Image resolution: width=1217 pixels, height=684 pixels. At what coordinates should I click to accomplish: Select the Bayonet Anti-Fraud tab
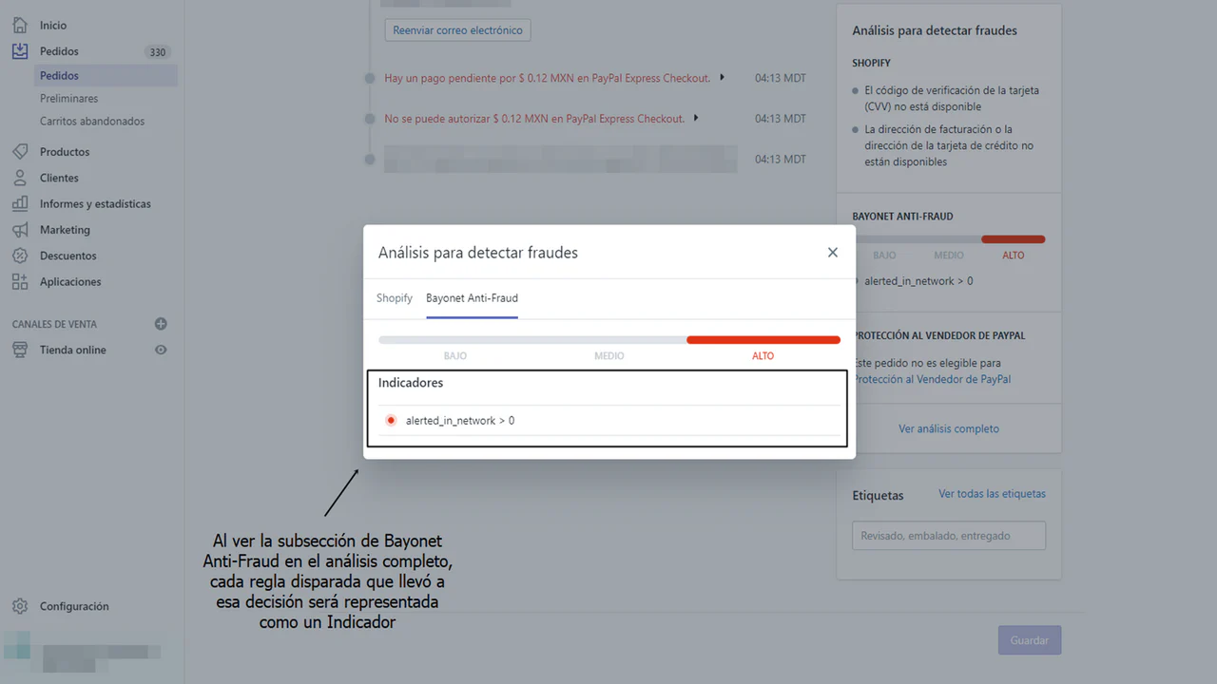click(472, 298)
